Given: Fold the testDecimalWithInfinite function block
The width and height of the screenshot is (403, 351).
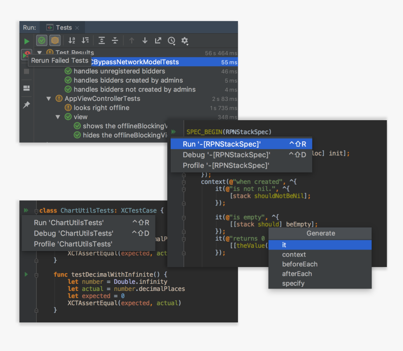Looking at the screenshot, I should [x=37, y=275].
